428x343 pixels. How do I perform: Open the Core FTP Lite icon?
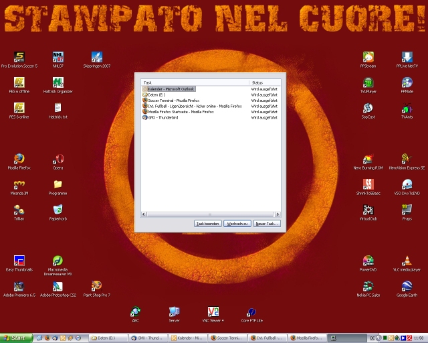pyautogui.click(x=251, y=312)
